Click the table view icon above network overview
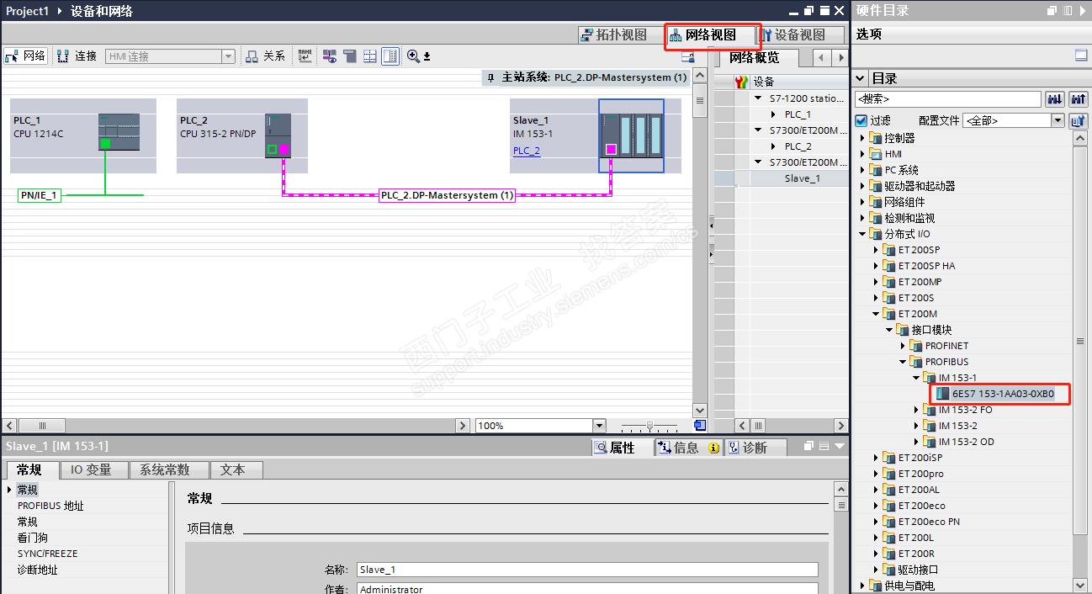The width and height of the screenshot is (1092, 594). pyautogui.click(x=687, y=57)
